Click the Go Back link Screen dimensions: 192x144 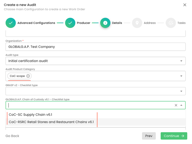point(12,136)
